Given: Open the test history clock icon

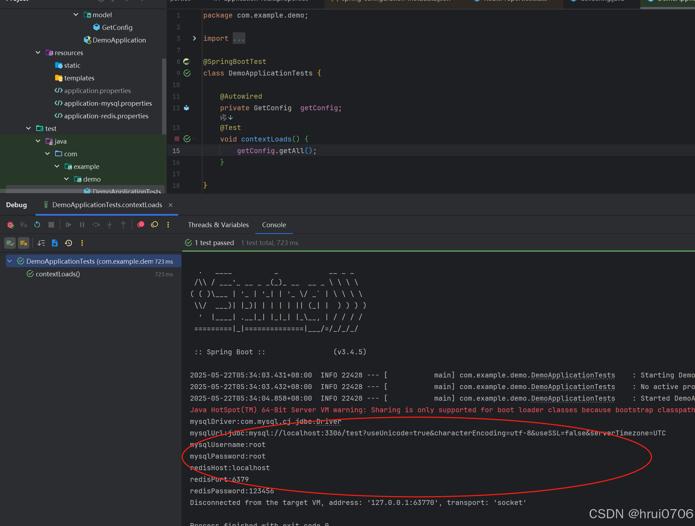Looking at the screenshot, I should [68, 243].
